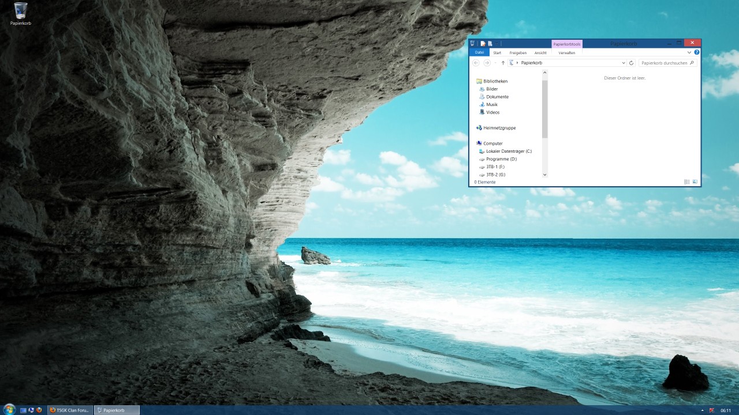This screenshot has height=415, width=739.
Task: Click the refresh button beside the address bar
Action: click(x=632, y=63)
